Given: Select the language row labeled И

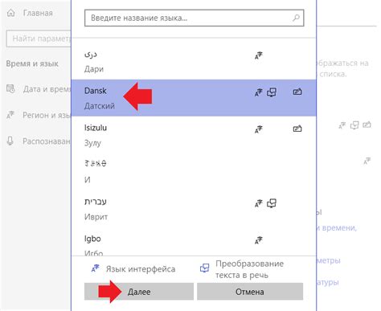Looking at the screenshot, I should pos(194,171).
